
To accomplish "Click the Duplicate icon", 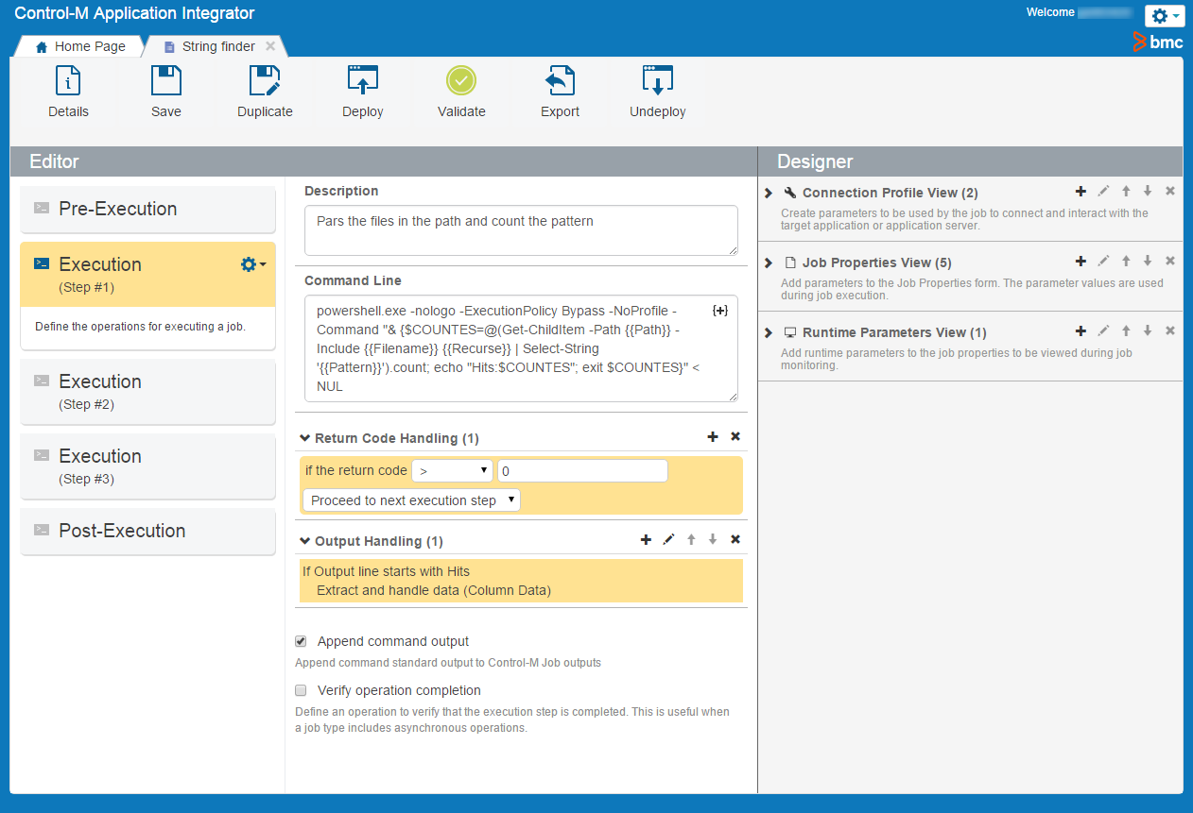I will [265, 81].
